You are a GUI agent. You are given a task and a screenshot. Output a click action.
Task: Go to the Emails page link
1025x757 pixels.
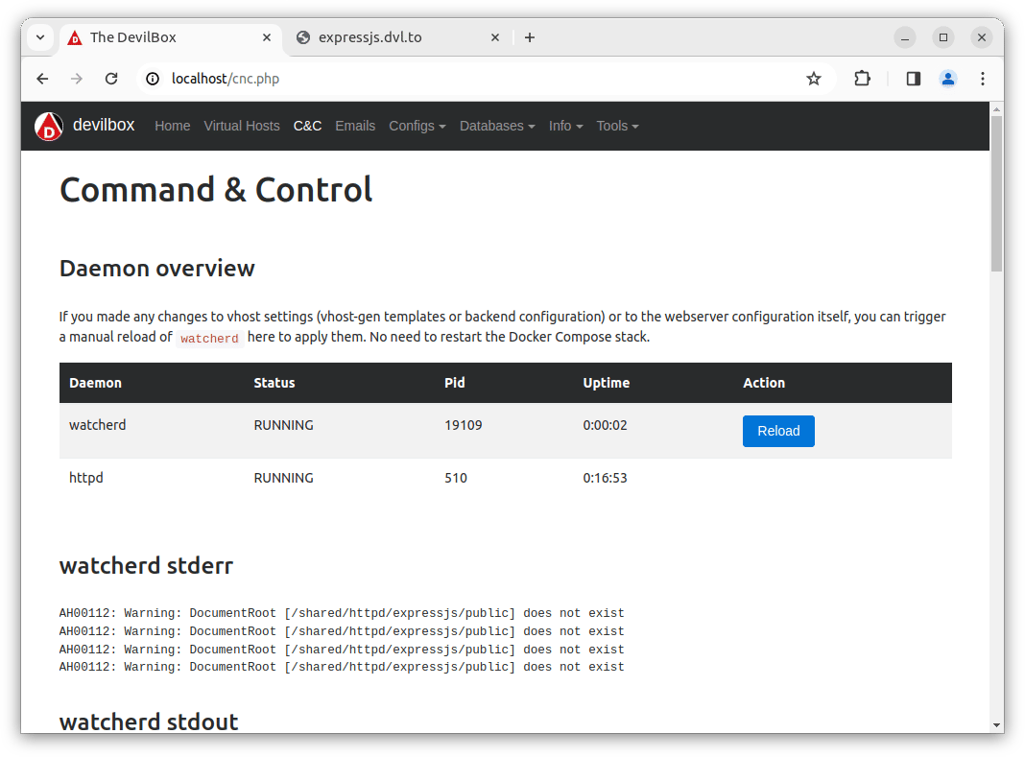click(x=355, y=126)
